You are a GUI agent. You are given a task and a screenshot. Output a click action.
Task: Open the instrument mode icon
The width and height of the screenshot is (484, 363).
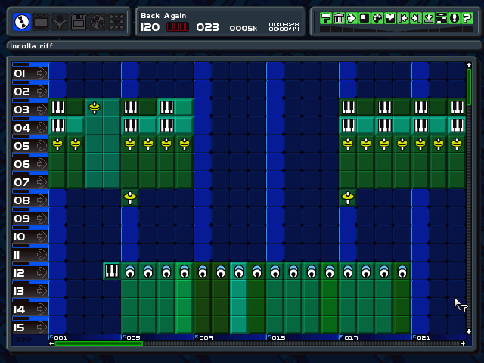coord(60,22)
